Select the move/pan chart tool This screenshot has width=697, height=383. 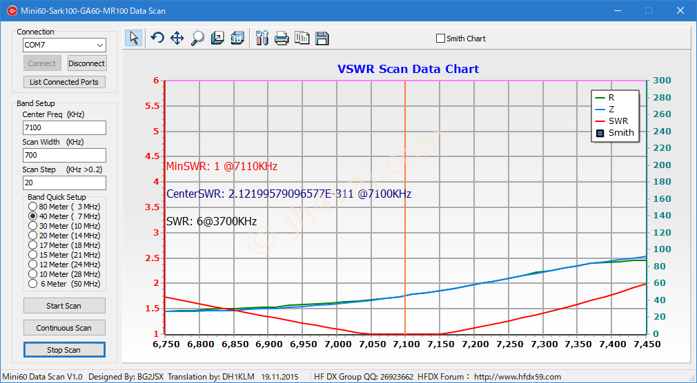click(x=177, y=38)
